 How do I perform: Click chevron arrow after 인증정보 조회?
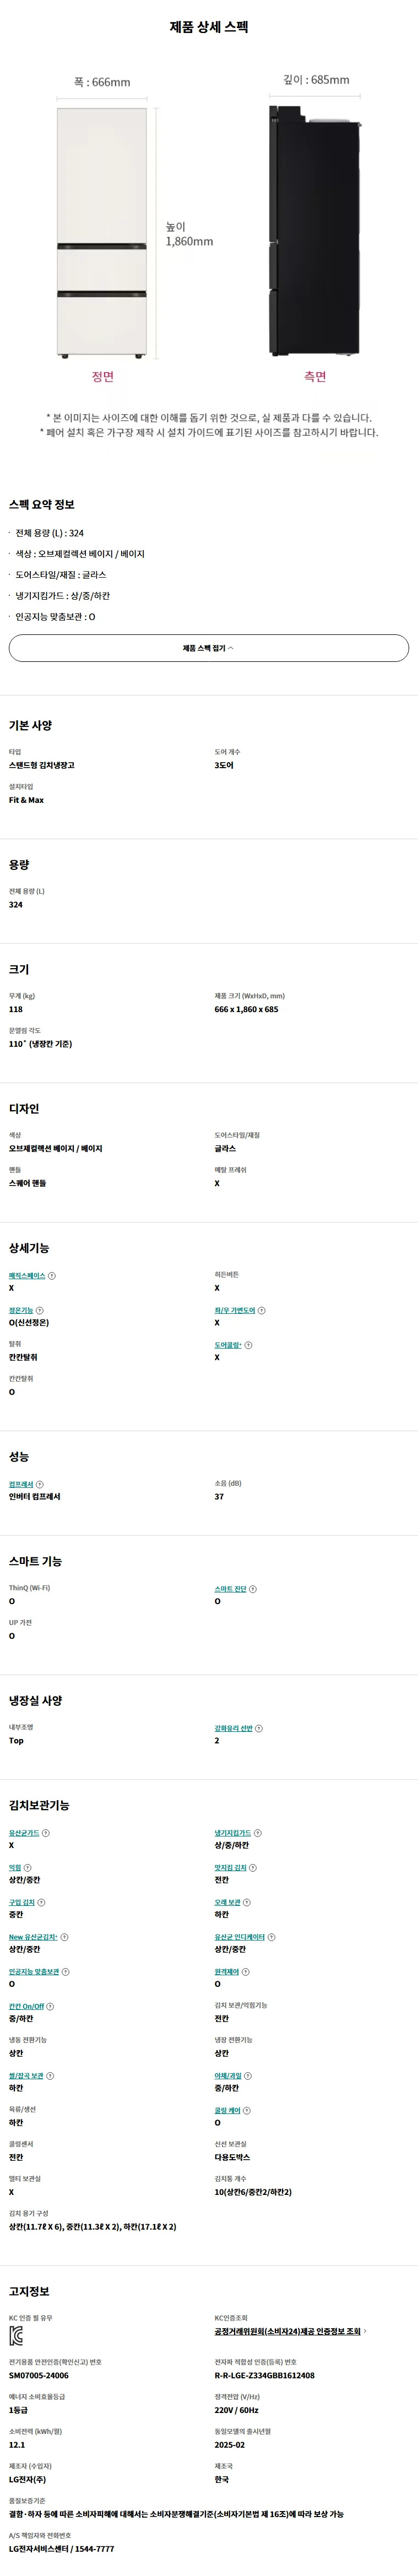(365, 2331)
